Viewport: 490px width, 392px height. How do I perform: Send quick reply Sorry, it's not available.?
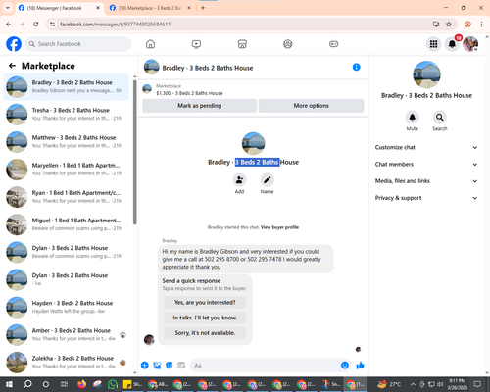[x=205, y=333]
